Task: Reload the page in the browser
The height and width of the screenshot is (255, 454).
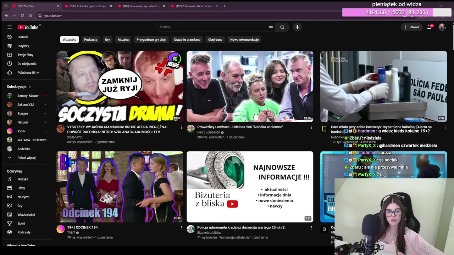Action: point(22,16)
